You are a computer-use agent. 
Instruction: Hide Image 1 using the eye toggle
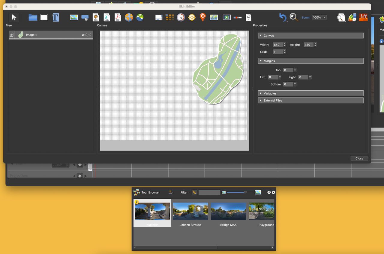click(11, 34)
